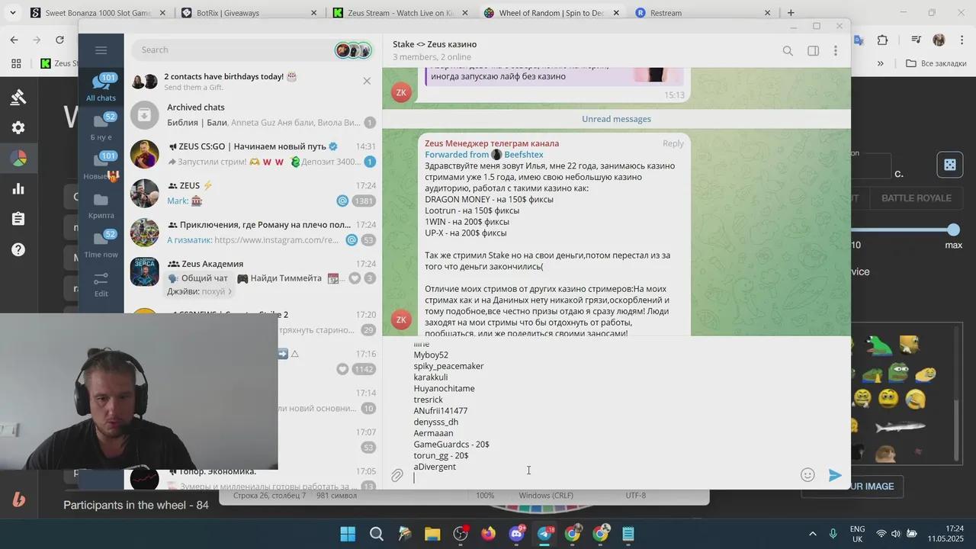The width and height of the screenshot is (976, 549).
Task: Select the pie chart wheel icon
Action: pos(18,159)
